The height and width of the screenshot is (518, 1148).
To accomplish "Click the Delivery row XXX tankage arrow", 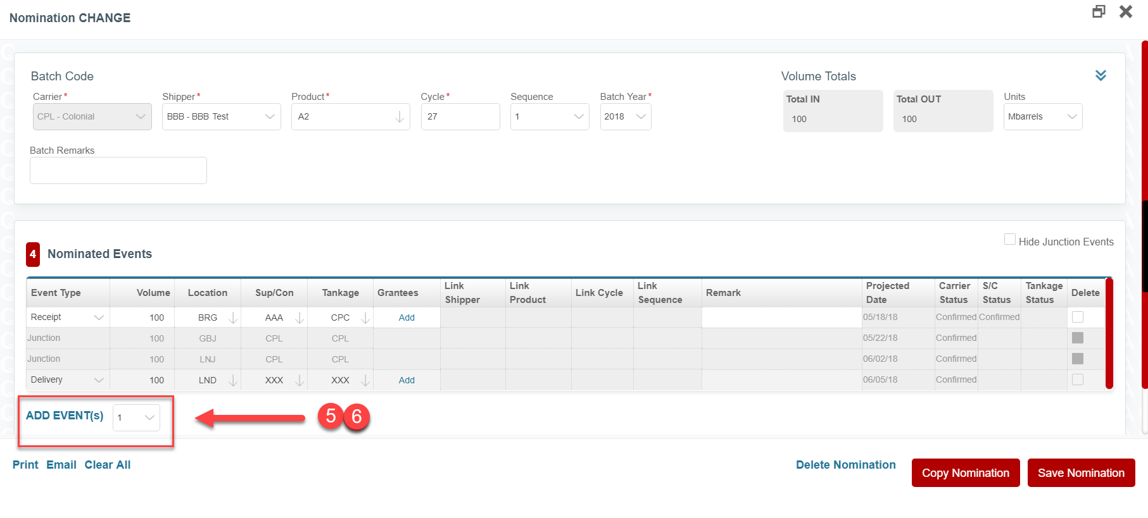I will click(x=365, y=380).
